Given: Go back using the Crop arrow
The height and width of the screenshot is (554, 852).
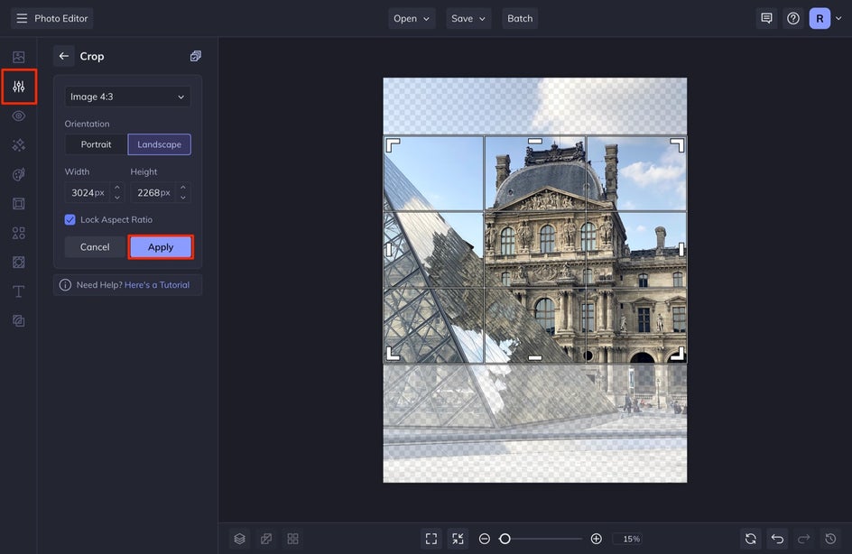Looking at the screenshot, I should tap(64, 56).
